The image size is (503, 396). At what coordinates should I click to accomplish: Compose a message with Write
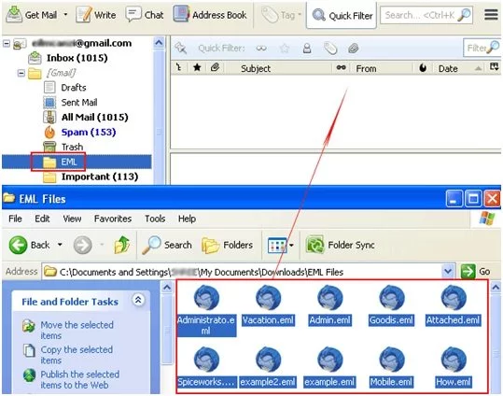click(95, 15)
